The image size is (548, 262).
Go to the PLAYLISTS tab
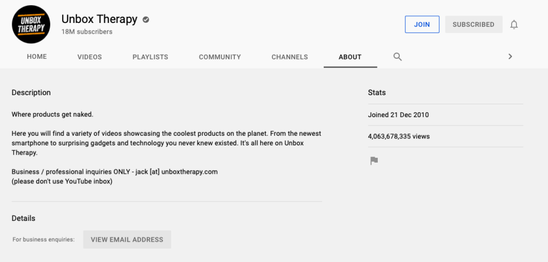150,57
